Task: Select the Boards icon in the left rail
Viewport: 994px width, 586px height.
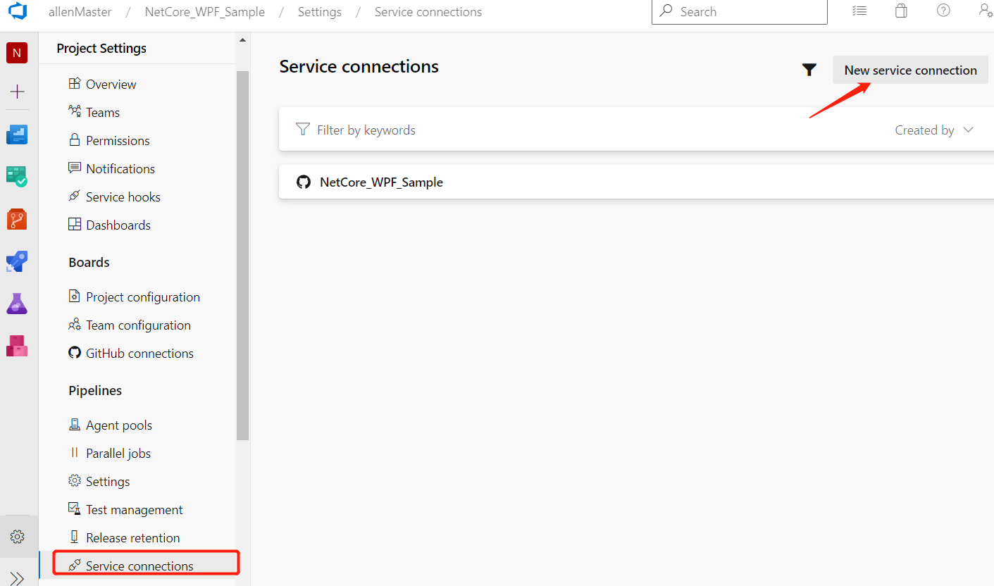Action: click(x=17, y=176)
